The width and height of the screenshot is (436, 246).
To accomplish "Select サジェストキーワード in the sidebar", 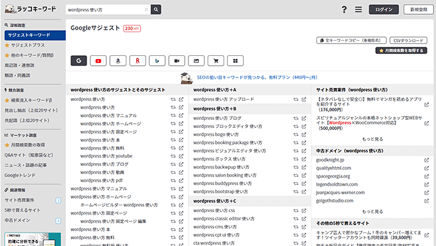I will [x=35, y=35].
